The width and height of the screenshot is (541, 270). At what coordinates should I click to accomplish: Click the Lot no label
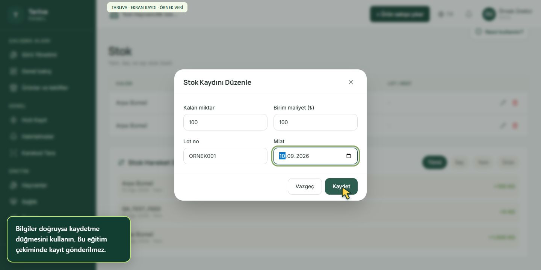click(191, 141)
